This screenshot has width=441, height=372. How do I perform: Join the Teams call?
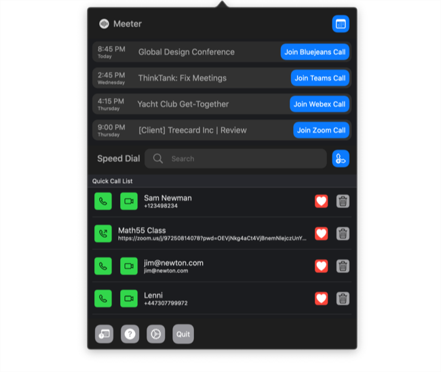320,78
